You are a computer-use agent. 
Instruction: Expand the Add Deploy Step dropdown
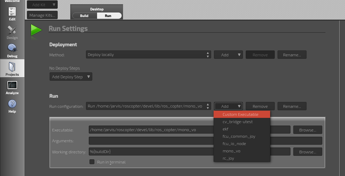[71, 77]
